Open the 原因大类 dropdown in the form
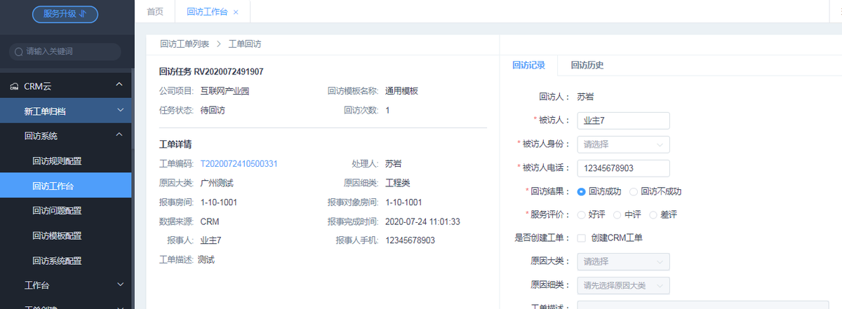 623,261
